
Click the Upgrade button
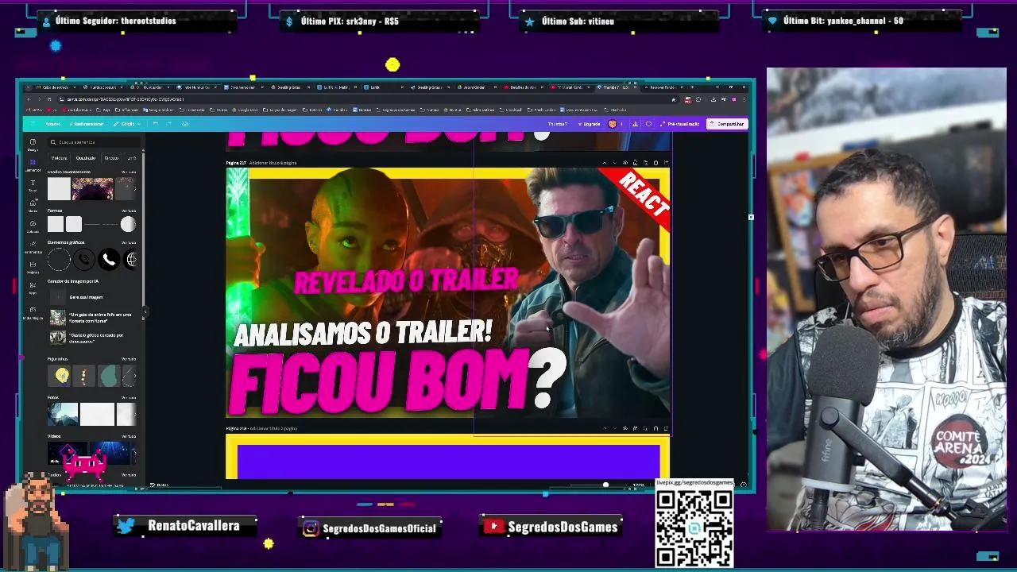coord(590,124)
